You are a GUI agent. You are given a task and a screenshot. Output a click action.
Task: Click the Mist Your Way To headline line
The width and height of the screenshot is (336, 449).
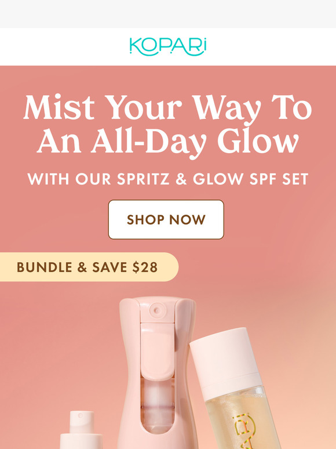tap(167, 108)
